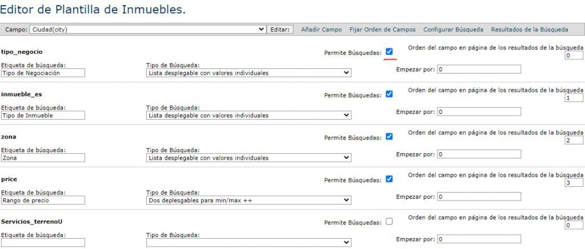Open Añadir Campo link

tap(322, 30)
